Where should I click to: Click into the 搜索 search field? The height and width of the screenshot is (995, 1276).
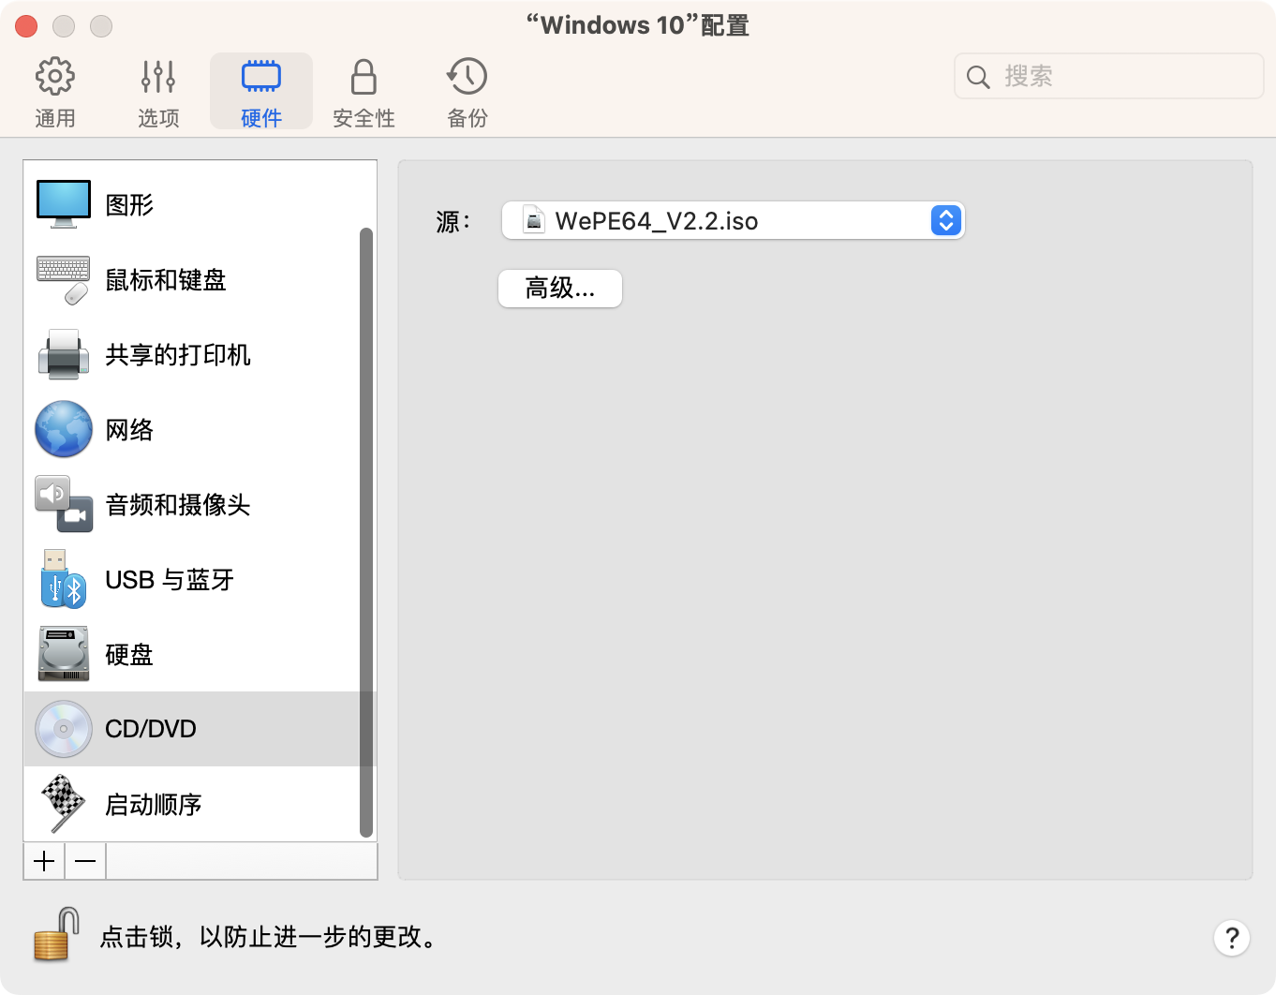click(x=1109, y=76)
